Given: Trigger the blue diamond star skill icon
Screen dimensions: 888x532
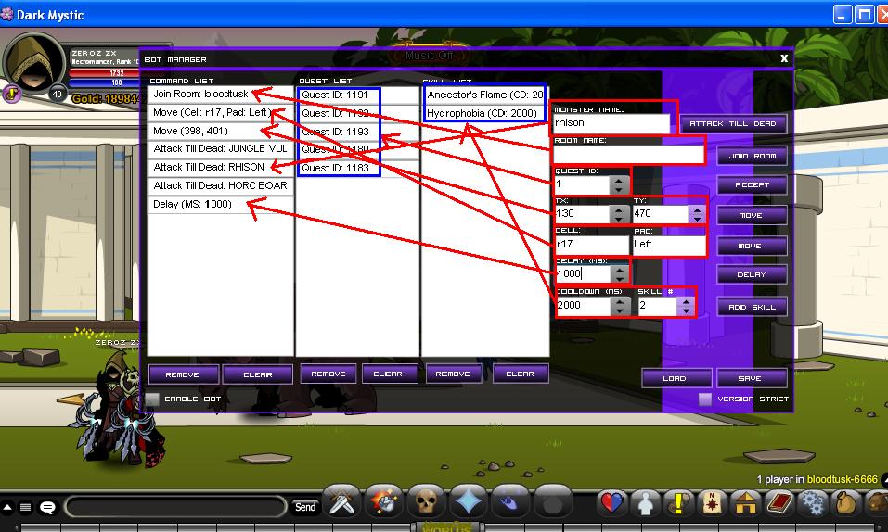Looking at the screenshot, I should 468,501.
